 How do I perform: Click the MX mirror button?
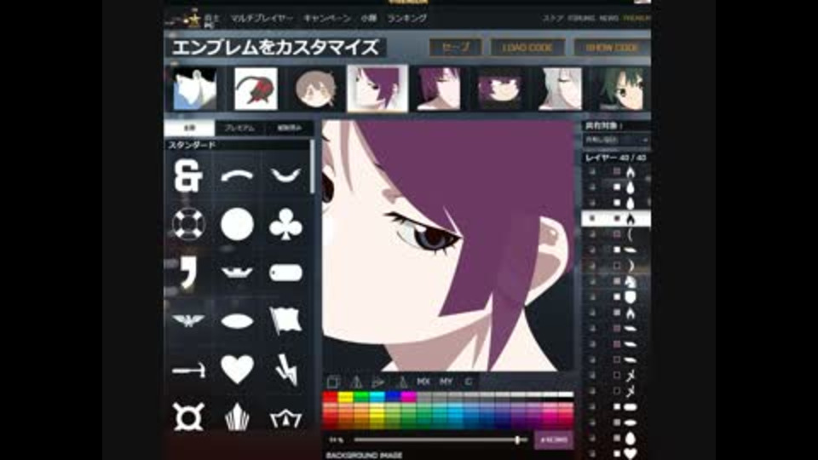pyautogui.click(x=423, y=382)
